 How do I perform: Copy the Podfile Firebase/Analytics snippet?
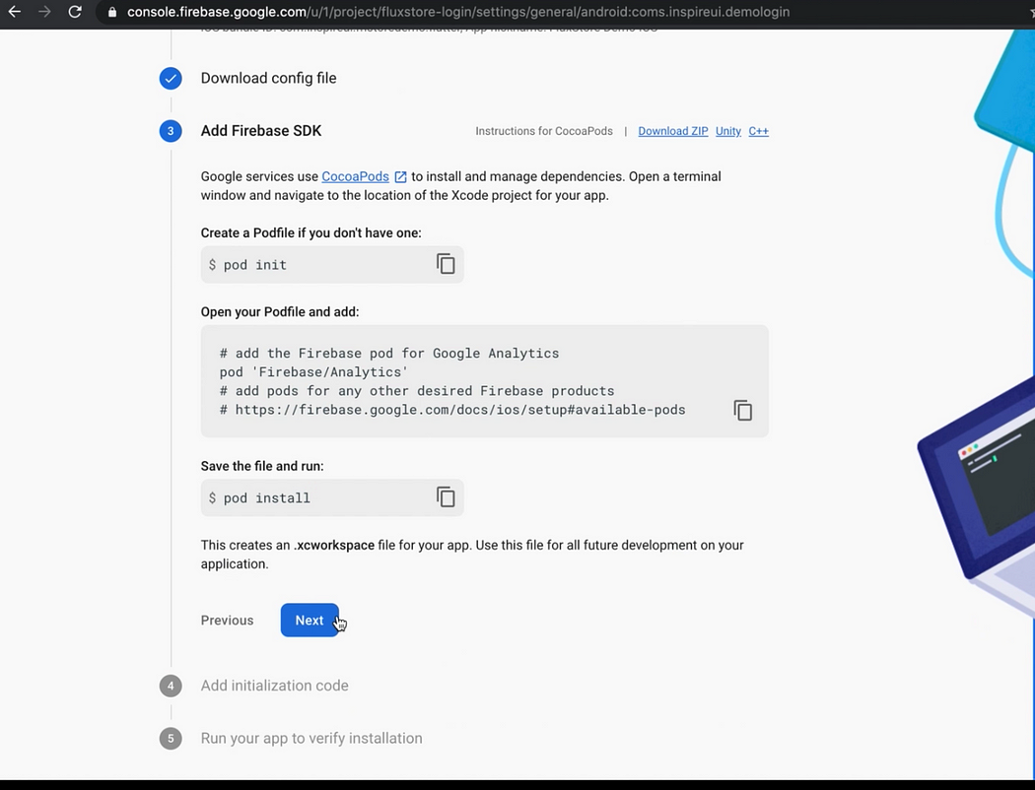point(743,411)
